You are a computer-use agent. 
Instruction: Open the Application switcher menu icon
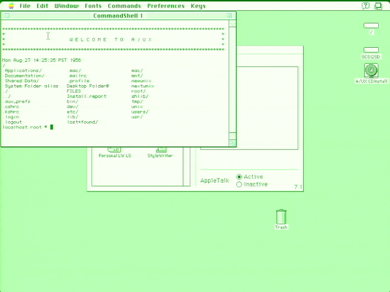pyautogui.click(x=378, y=6)
